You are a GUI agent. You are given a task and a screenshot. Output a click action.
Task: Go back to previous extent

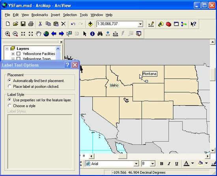tap(54, 34)
